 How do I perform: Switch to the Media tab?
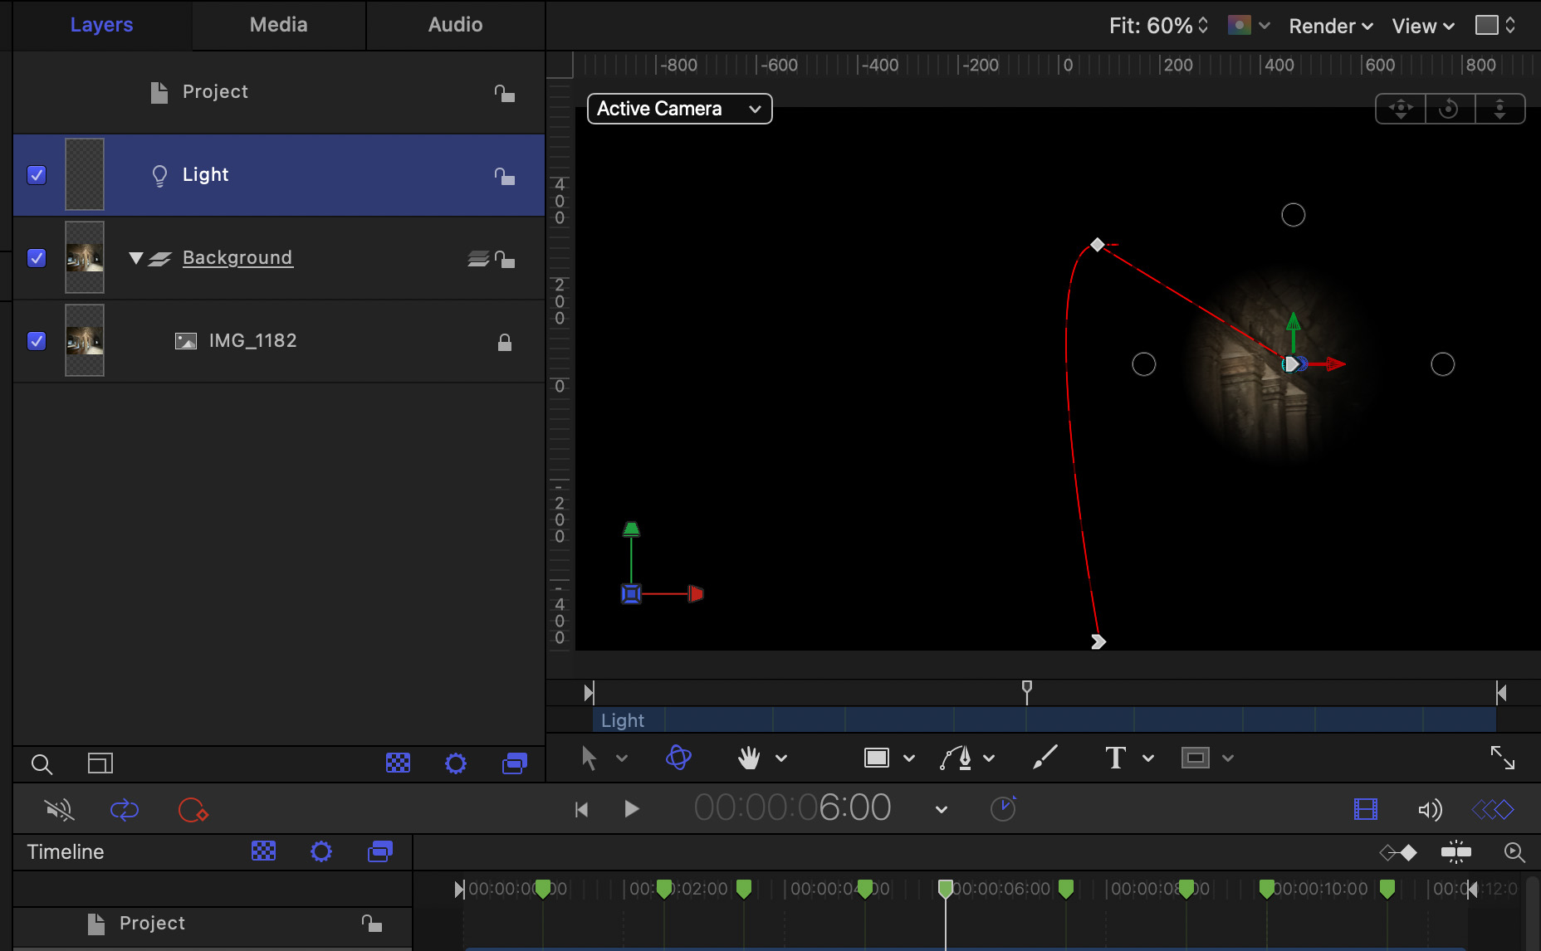pyautogui.click(x=278, y=25)
